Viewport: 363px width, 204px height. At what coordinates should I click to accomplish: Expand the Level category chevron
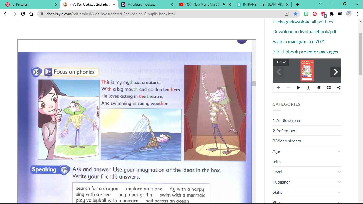339,172
